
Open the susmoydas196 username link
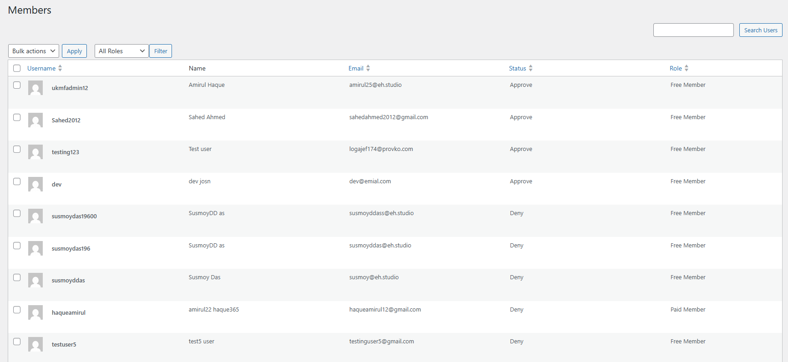[71, 249]
